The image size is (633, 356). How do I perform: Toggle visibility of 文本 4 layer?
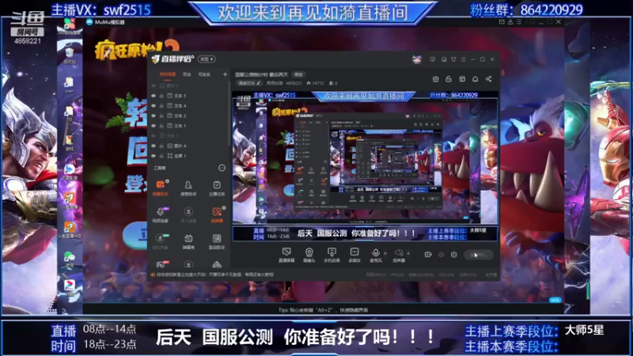[x=154, y=106]
